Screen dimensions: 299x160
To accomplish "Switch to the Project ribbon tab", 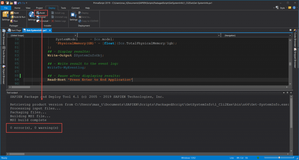I will pyautogui.click(x=39, y=8).
